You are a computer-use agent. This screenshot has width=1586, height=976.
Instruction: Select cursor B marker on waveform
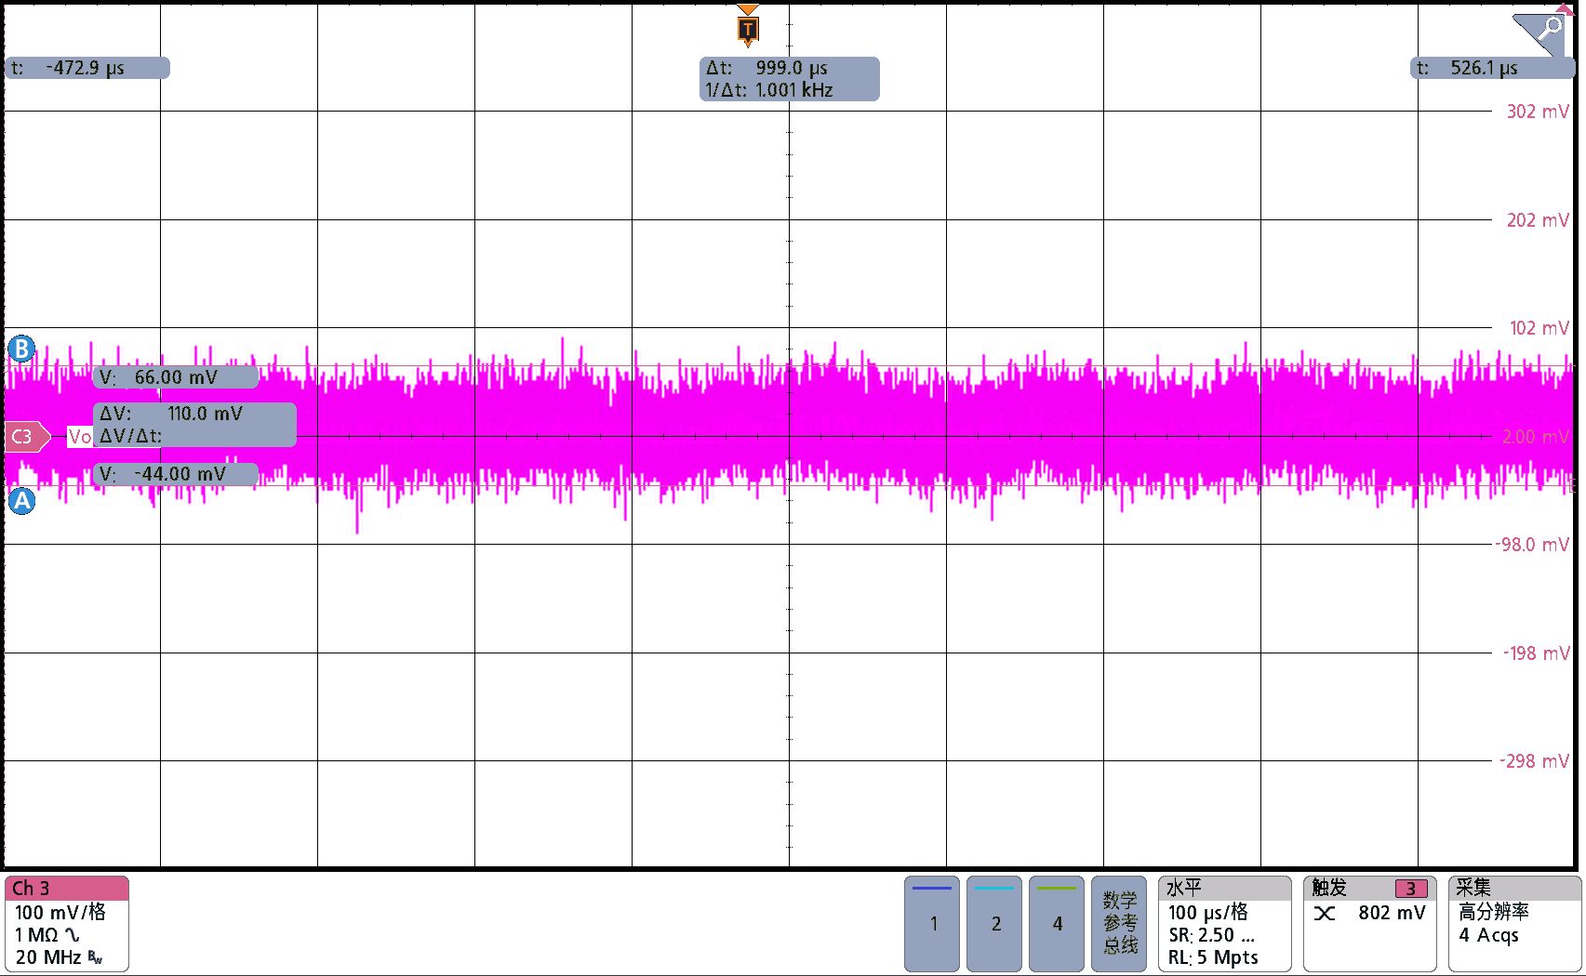(x=21, y=350)
